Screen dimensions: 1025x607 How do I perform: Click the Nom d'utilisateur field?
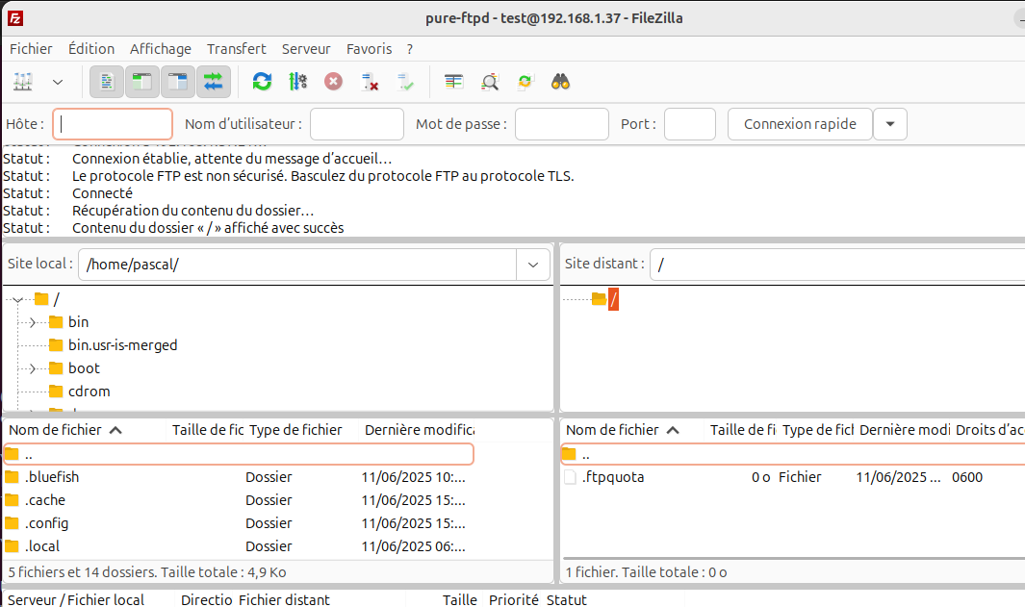tap(357, 124)
